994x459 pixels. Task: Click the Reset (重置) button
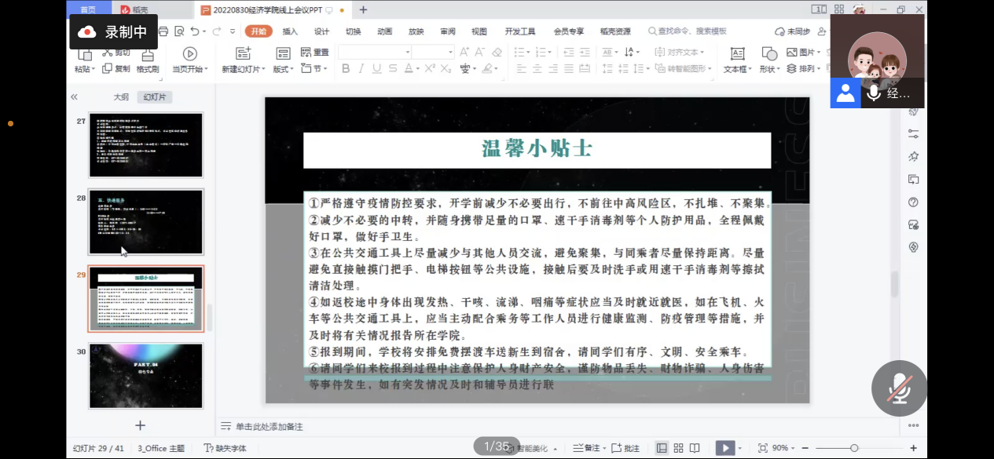[x=315, y=52]
